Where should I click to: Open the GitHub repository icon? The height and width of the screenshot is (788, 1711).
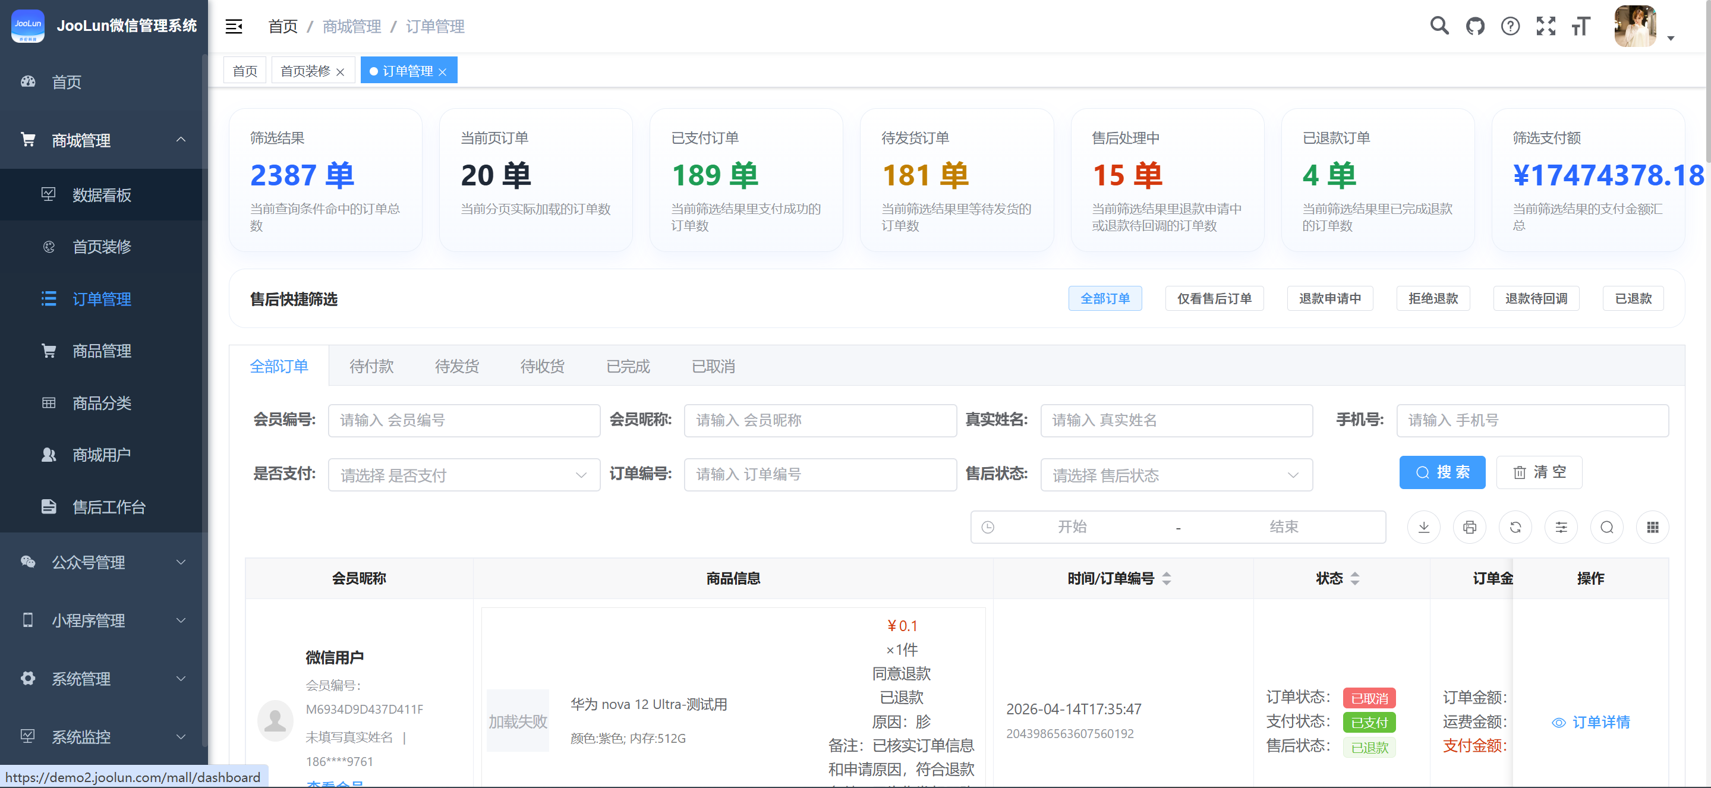tap(1475, 27)
